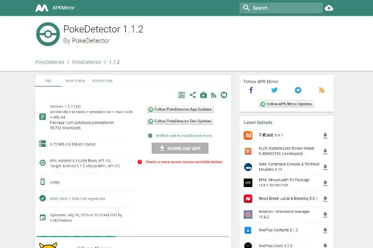Click the RSS feed icon in the toolbar
Viewport: 373px width, 248px height.
[214, 95]
